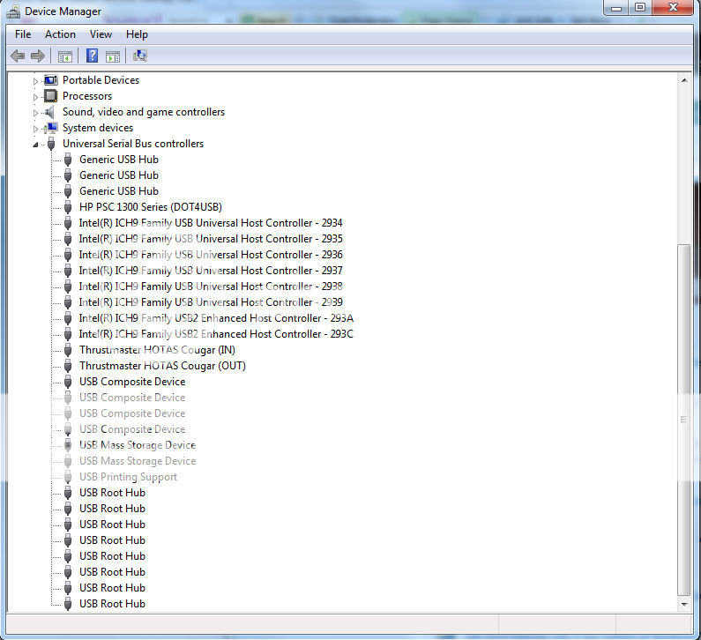Click the Forward arrow toolbar icon
Viewport: 701px width, 640px height.
[38, 56]
